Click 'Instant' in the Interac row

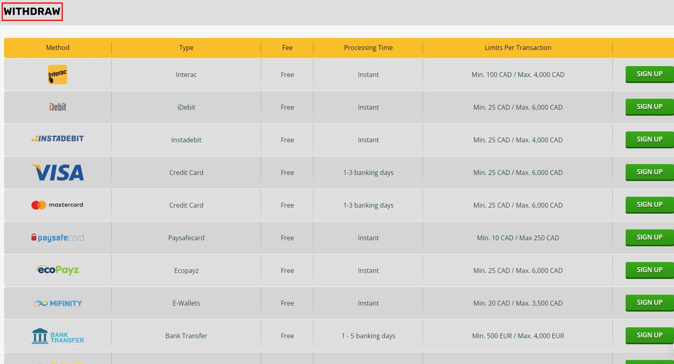click(368, 75)
